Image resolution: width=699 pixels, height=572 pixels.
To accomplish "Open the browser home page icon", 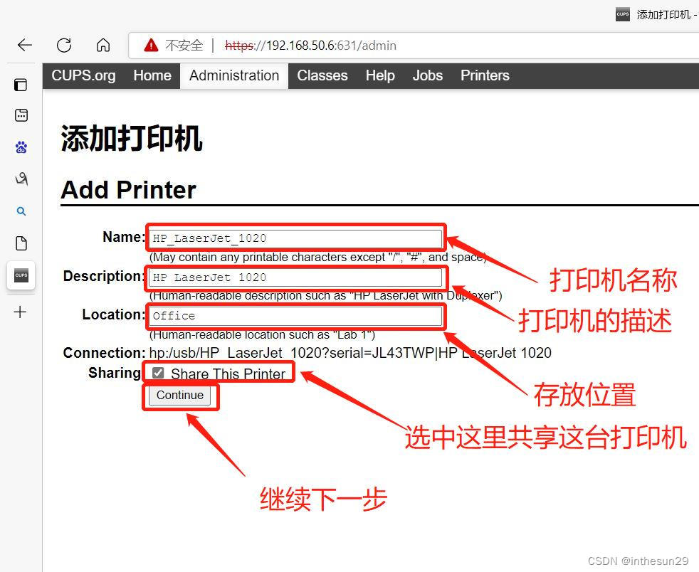I will tap(103, 45).
